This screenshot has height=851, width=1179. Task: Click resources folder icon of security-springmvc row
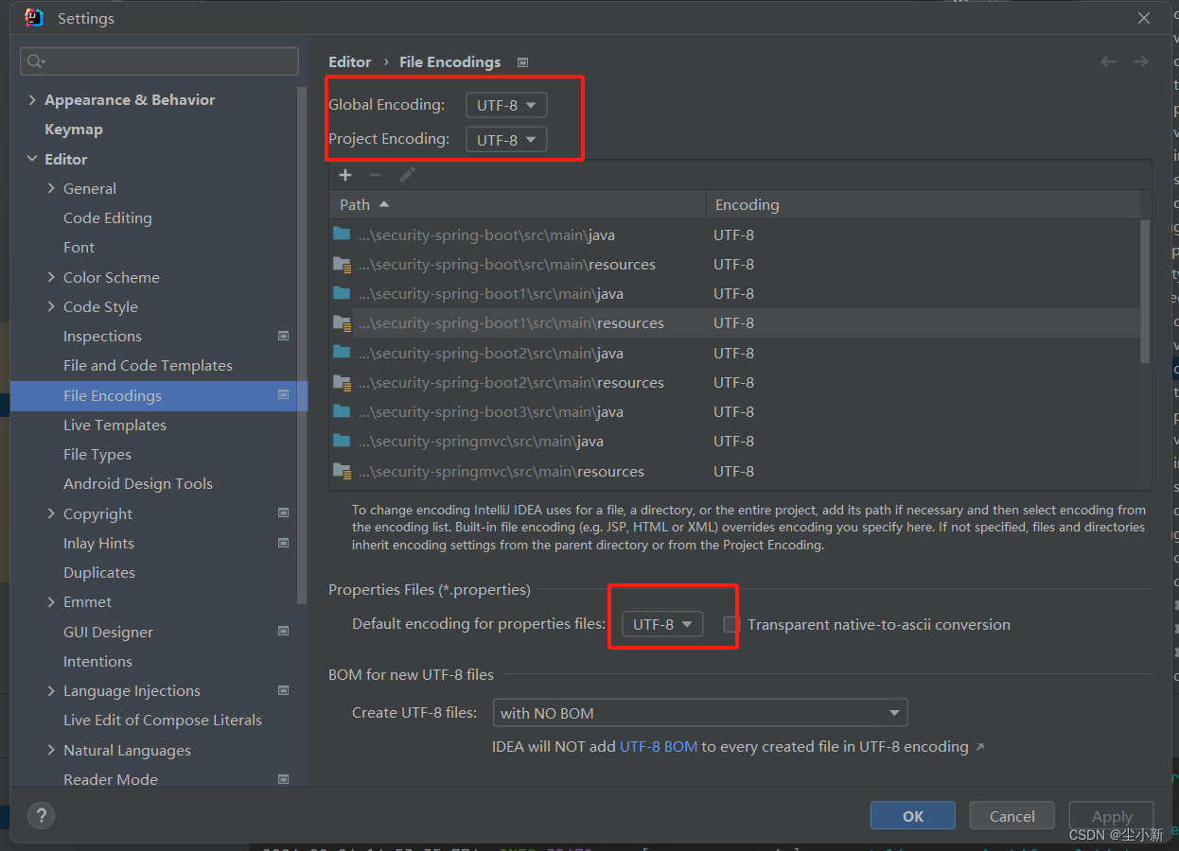click(342, 471)
